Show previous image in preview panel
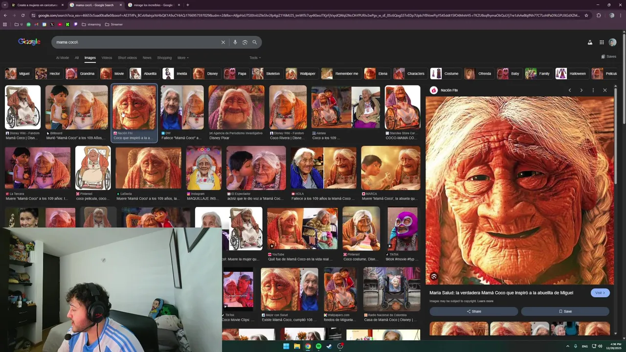This screenshot has width=626, height=352. point(570,90)
